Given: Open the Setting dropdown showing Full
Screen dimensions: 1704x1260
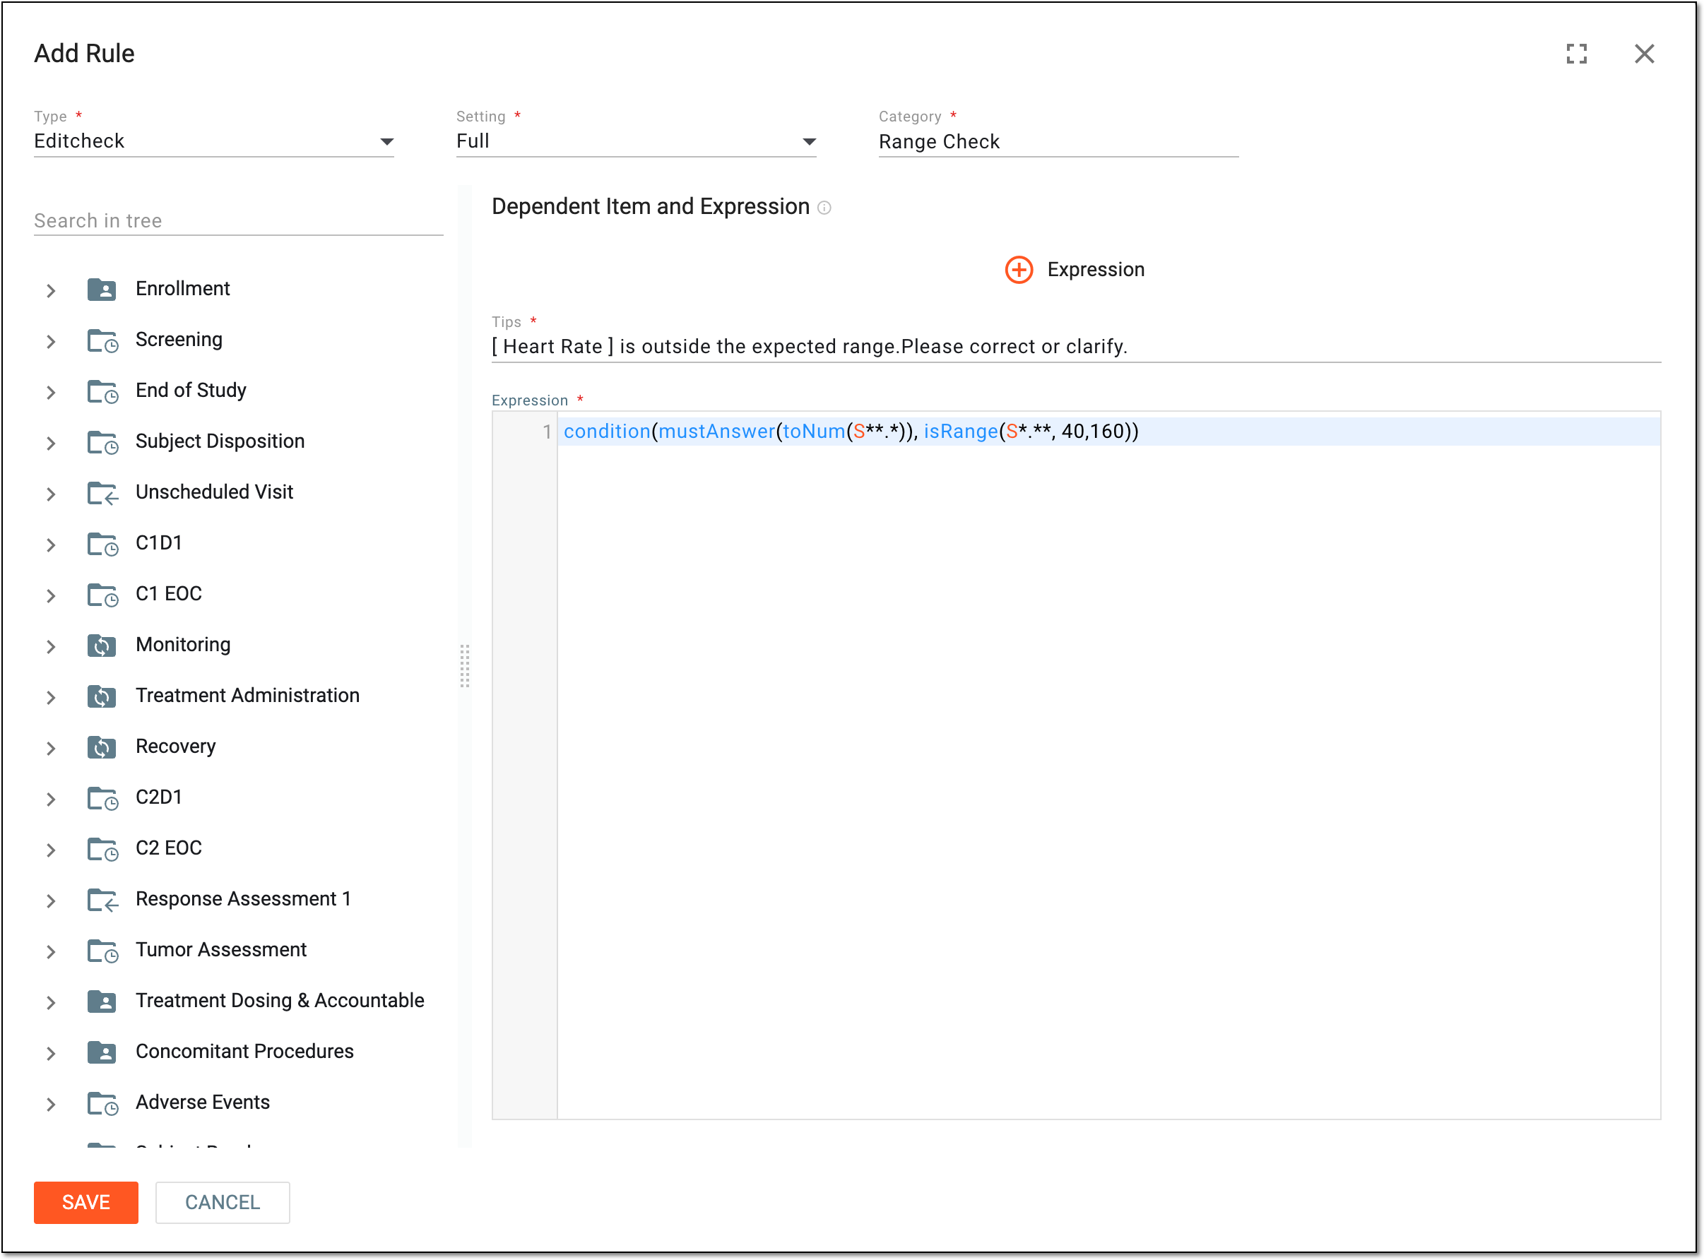Looking at the screenshot, I should [636, 141].
